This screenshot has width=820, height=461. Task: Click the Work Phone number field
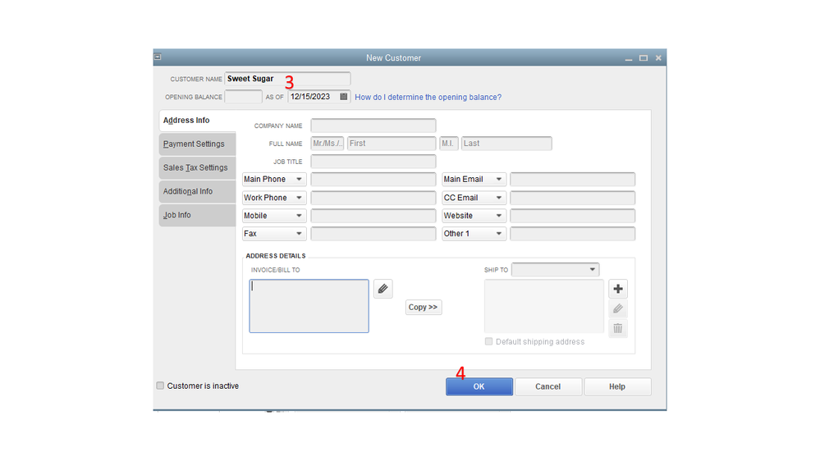[373, 198]
